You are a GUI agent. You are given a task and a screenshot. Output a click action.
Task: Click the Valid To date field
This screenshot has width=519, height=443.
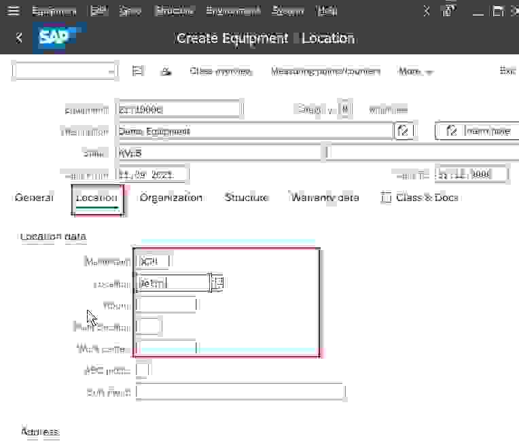[x=471, y=174]
